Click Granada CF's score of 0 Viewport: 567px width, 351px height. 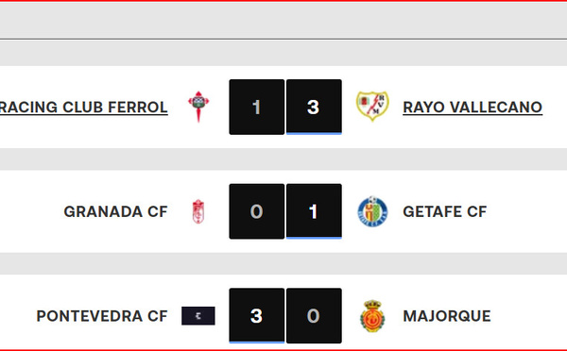[x=257, y=211]
